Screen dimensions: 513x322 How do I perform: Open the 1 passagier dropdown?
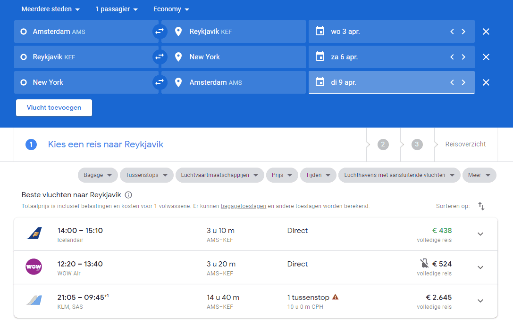tap(116, 9)
